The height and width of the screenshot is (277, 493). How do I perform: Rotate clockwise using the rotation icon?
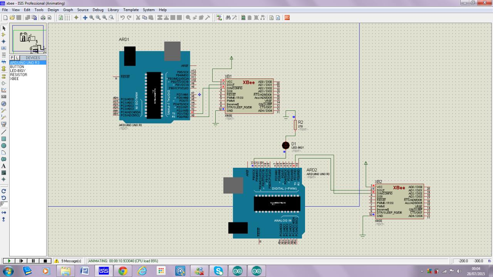click(x=4, y=191)
